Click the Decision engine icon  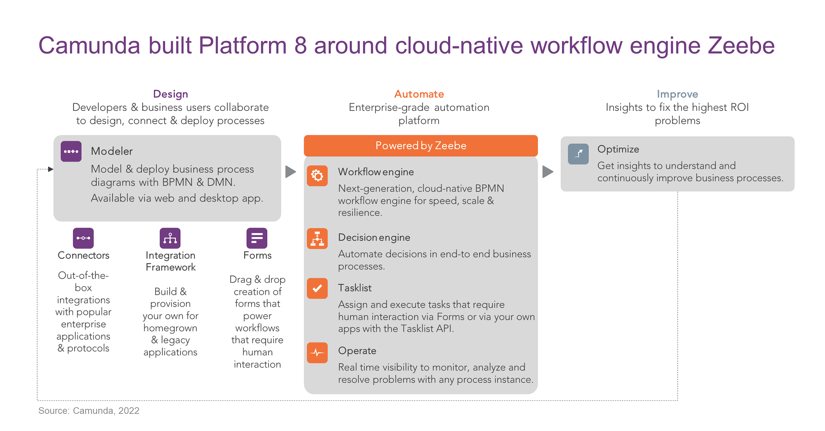(317, 238)
